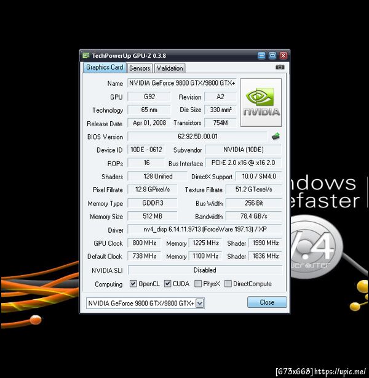Click the 'Texture Fillrate' label text
The image size is (369, 378).
(204, 190)
